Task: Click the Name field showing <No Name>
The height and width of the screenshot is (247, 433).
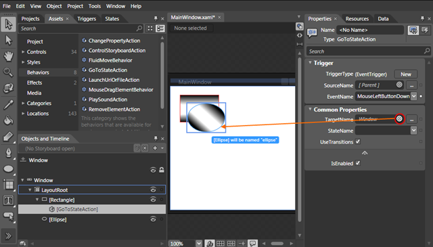Action: (370, 30)
